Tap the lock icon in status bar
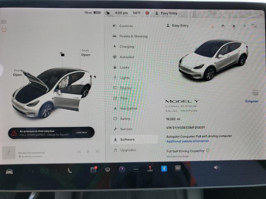 108,13
